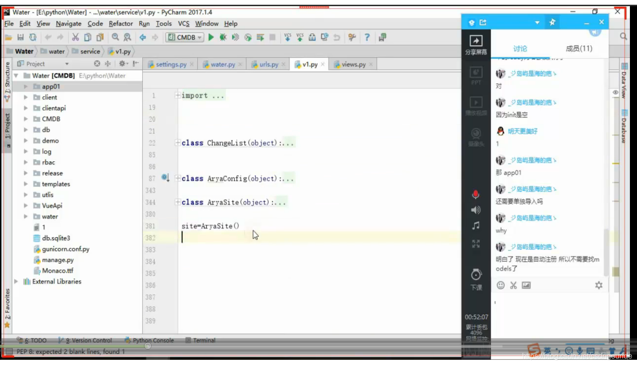Screen dimensions: 637x365
Task: Click the blue Back navigation arrow
Action: (x=143, y=37)
